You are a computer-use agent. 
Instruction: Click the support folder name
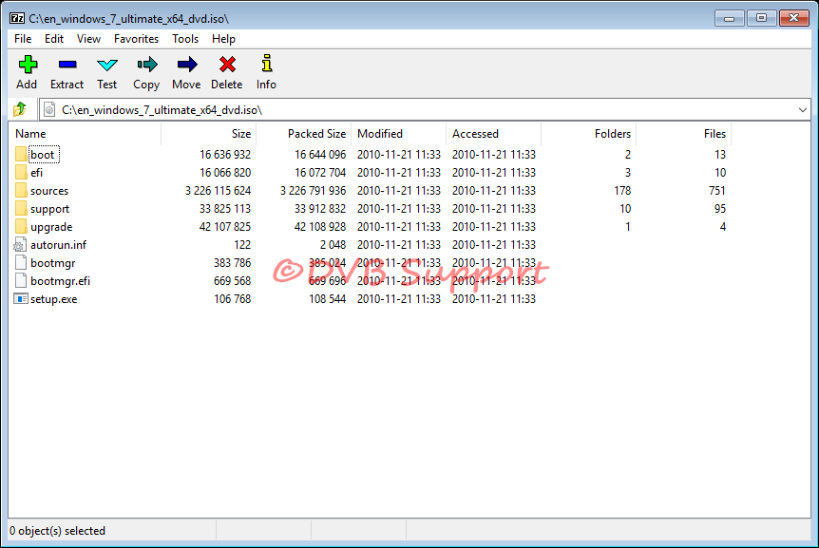click(49, 209)
